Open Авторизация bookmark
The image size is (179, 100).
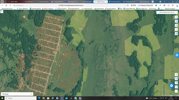[99, 8]
